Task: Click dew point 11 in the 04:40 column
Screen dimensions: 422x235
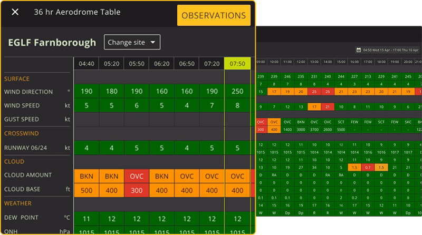Action: click(x=87, y=219)
